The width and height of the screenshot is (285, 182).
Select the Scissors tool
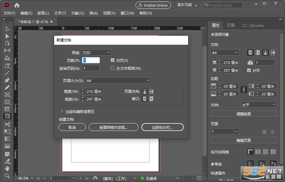point(7,124)
